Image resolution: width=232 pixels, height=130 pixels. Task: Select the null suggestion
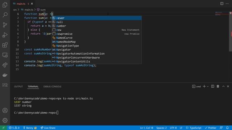97,22
